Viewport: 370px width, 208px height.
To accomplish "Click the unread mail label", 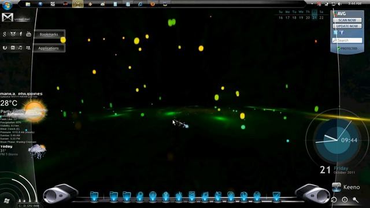I will click(22, 19).
